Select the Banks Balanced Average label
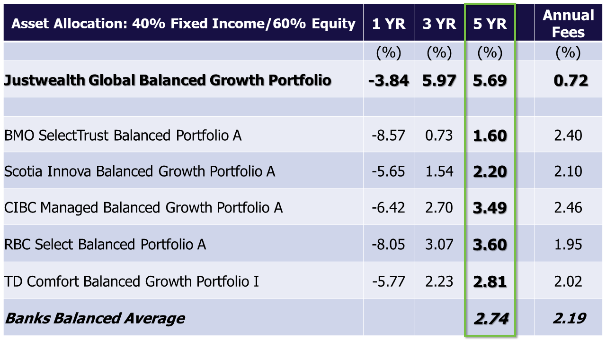 (x=95, y=318)
